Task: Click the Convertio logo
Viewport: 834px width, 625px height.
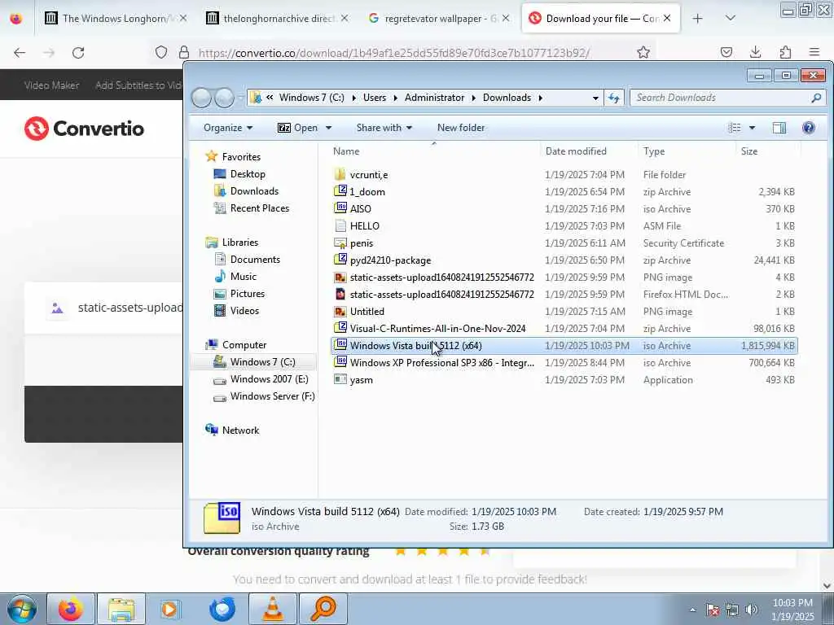Action: [84, 128]
